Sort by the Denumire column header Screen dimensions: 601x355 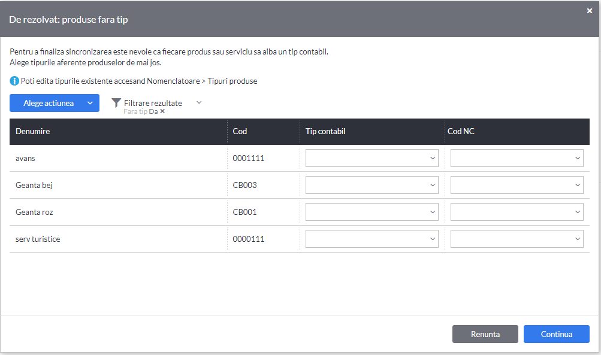(32, 131)
